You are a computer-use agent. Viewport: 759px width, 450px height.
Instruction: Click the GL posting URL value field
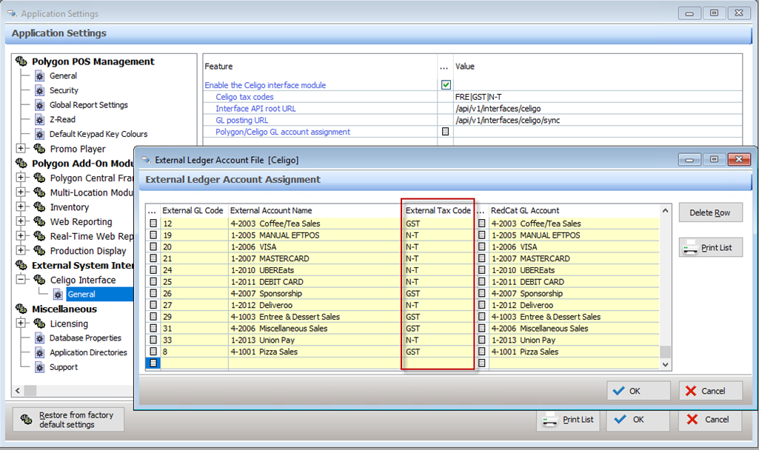tap(598, 120)
